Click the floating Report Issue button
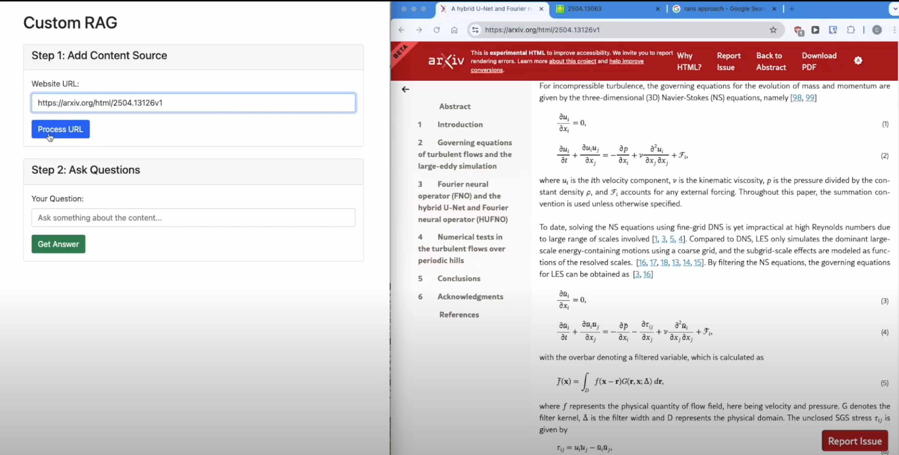Viewport: 899px width, 455px height. point(854,441)
